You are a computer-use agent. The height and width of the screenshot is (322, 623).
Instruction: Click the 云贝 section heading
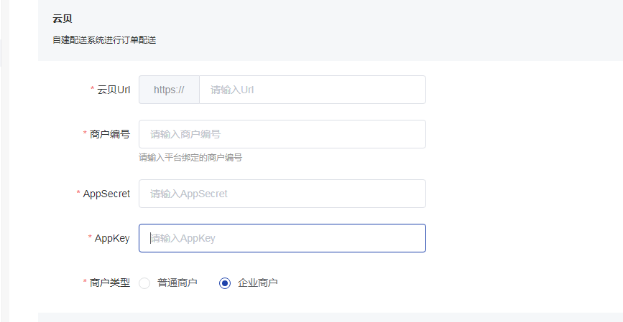pos(63,19)
